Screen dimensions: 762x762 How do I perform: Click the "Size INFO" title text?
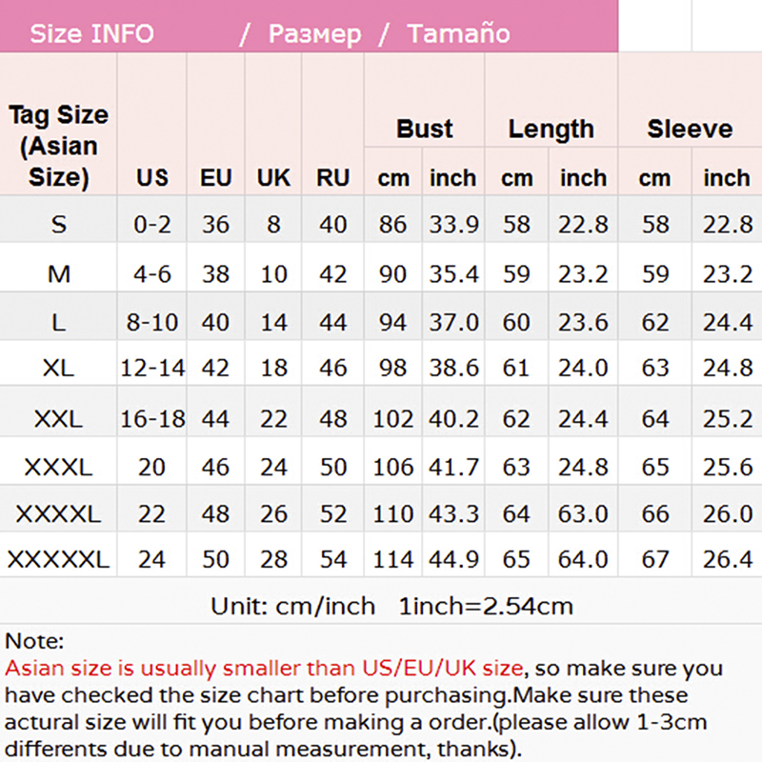[91, 34]
